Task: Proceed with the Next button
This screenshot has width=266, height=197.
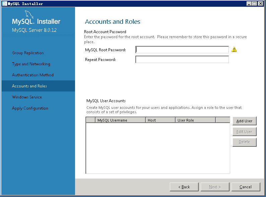Action: pyautogui.click(x=215, y=187)
